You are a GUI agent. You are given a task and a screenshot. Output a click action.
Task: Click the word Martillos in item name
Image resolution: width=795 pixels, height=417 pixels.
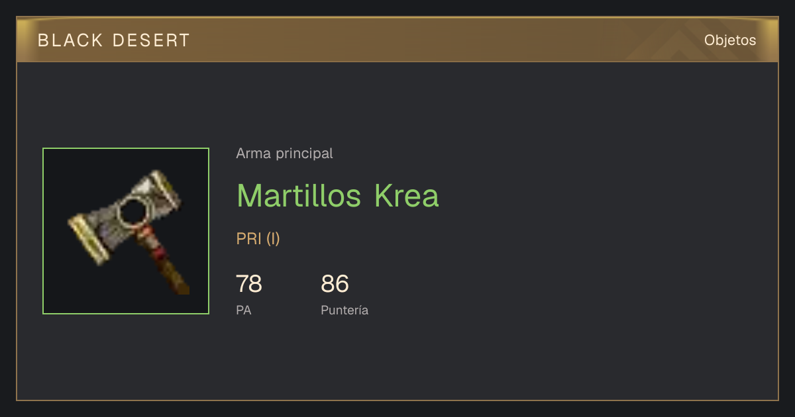click(299, 196)
